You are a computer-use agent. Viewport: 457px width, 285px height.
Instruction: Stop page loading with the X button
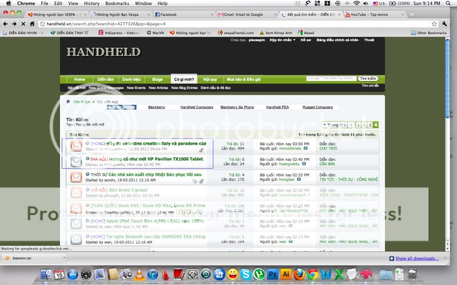(23, 24)
